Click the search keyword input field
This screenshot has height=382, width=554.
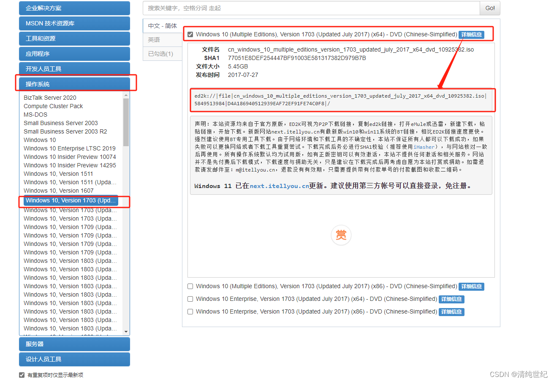[311, 8]
